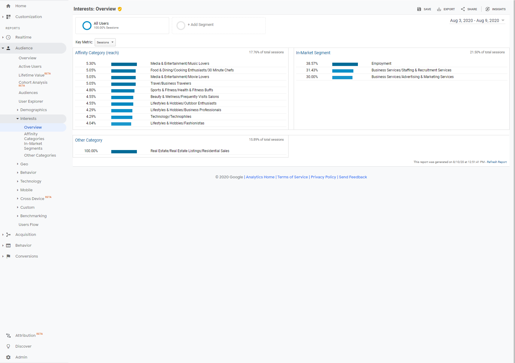Image resolution: width=515 pixels, height=363 pixels.
Task: Open the Key Metric Sessions dropdown
Action: tap(105, 42)
